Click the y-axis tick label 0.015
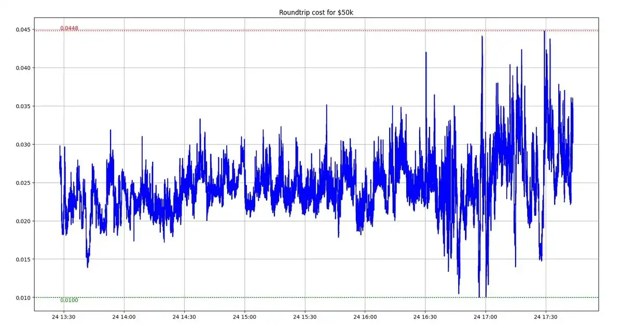622x329 pixels. click(23, 259)
